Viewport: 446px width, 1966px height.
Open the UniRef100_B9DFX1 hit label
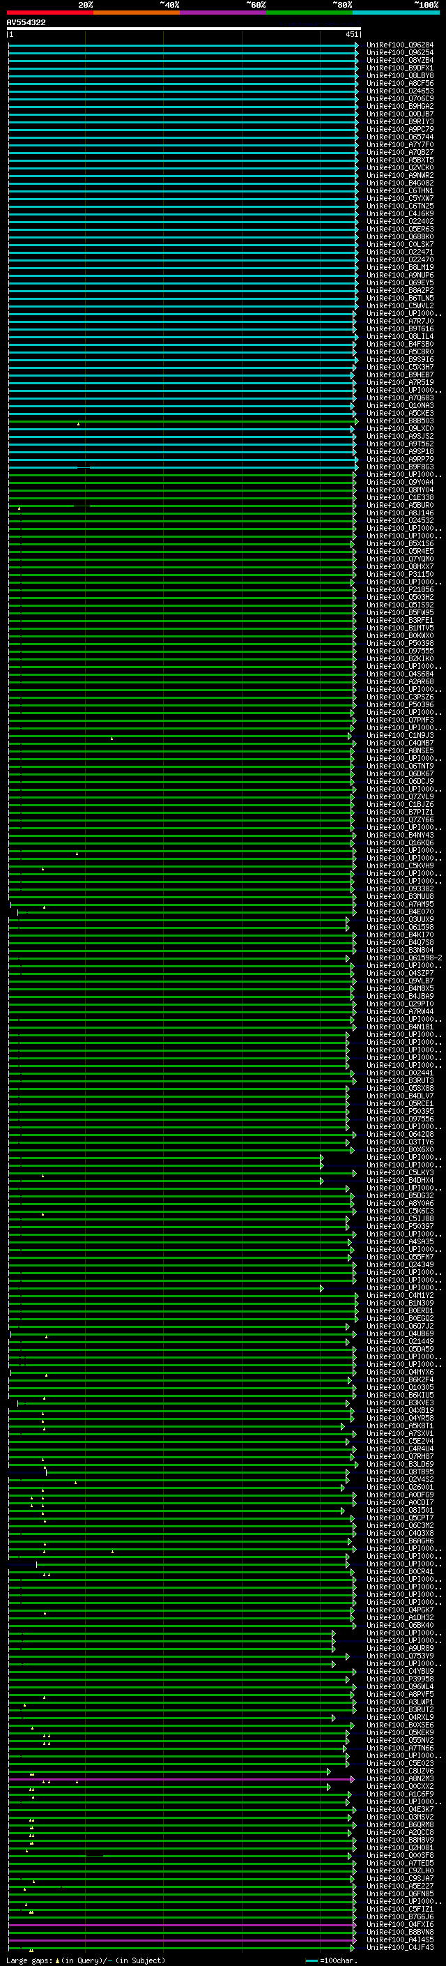click(x=399, y=68)
